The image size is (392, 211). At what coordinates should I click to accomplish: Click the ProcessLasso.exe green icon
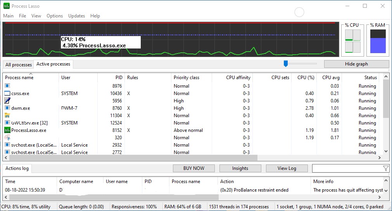(x=7, y=130)
